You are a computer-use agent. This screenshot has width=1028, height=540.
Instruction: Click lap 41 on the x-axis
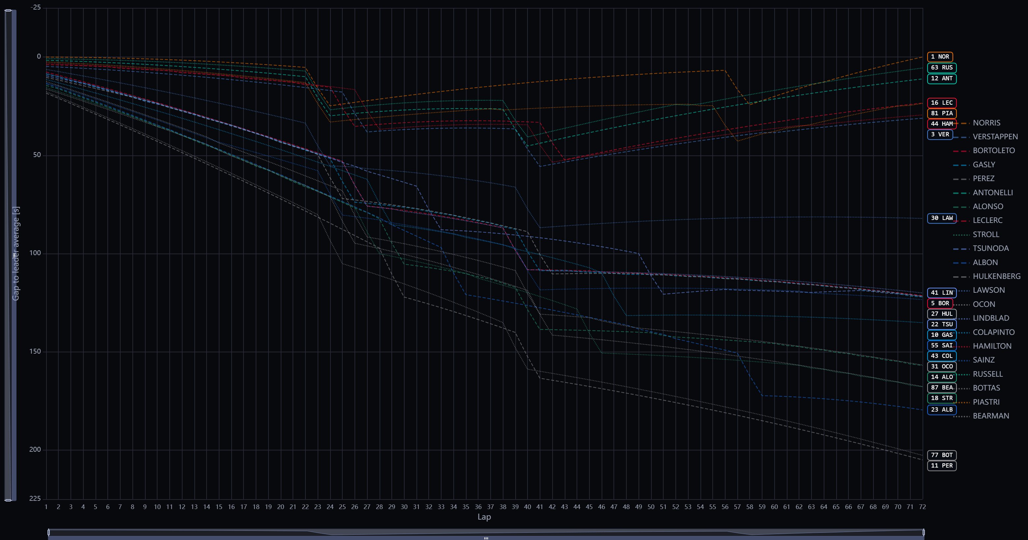pyautogui.click(x=540, y=507)
